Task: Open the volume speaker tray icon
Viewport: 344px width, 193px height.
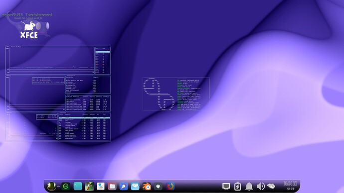Action: click(x=260, y=187)
